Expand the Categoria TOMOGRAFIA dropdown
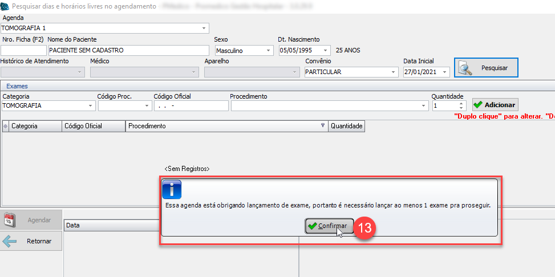This screenshot has height=277, width=555. click(x=91, y=106)
